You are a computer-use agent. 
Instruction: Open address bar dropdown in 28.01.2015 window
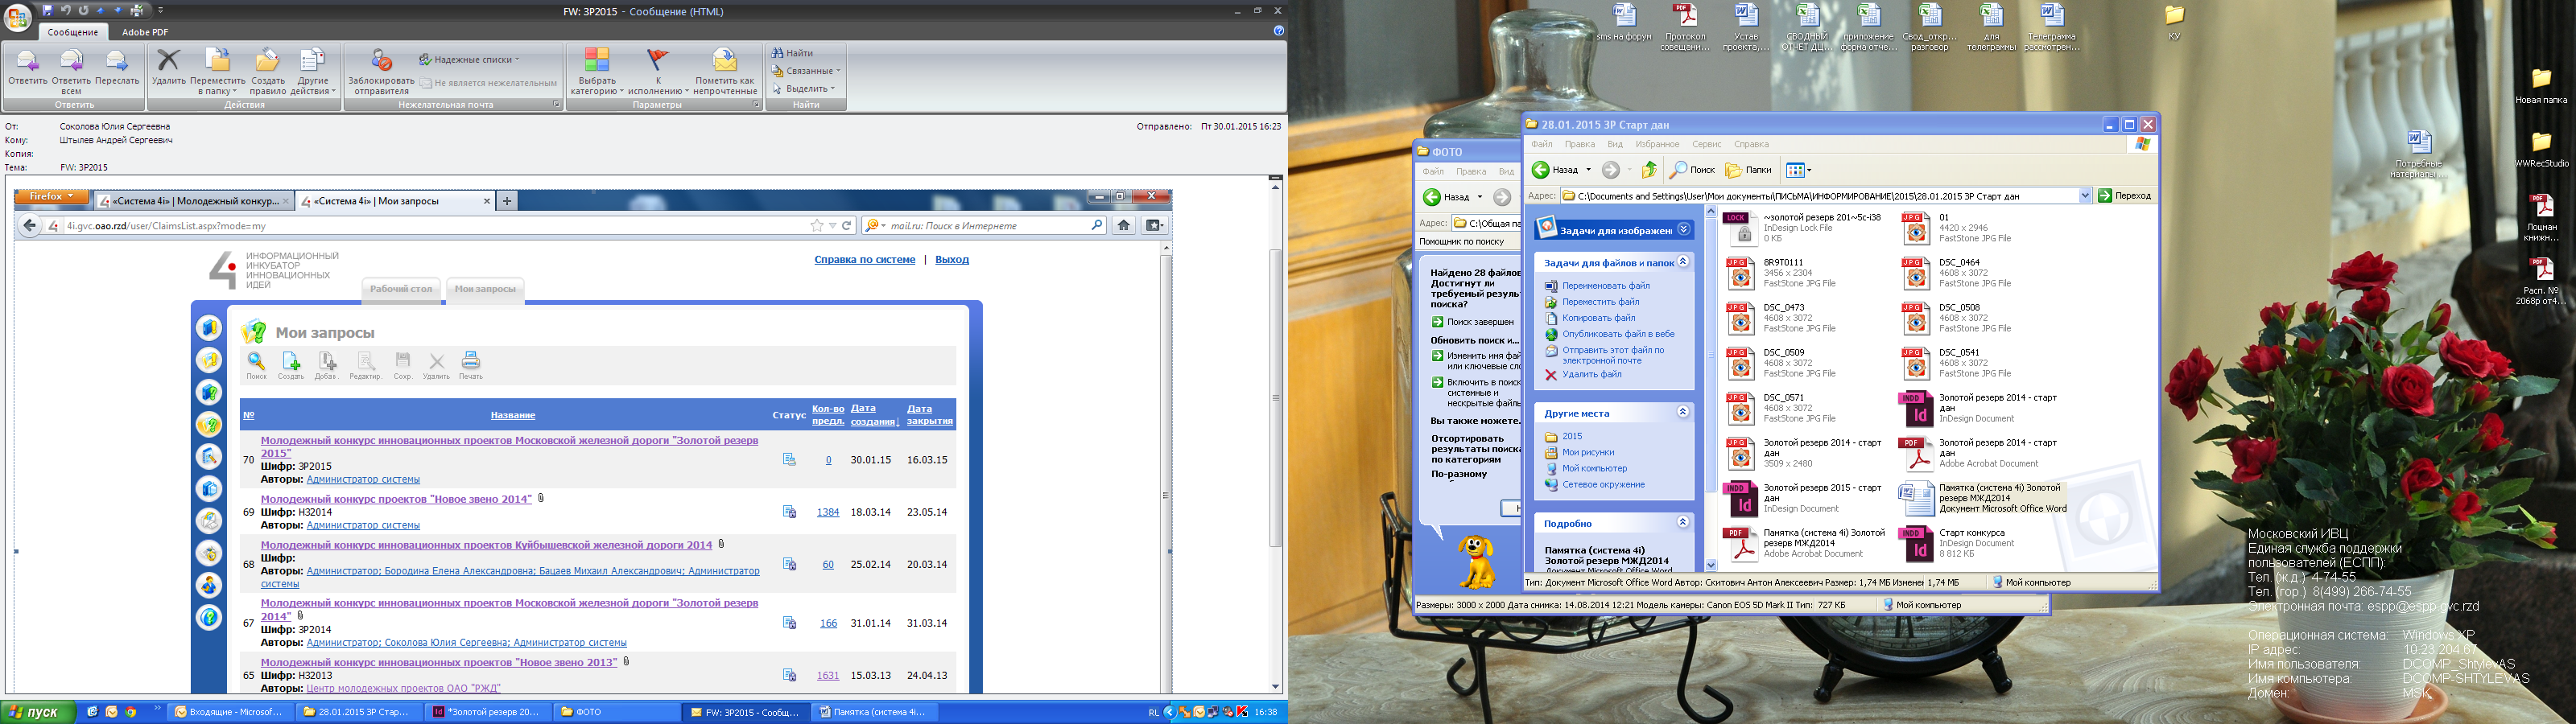coord(2085,196)
